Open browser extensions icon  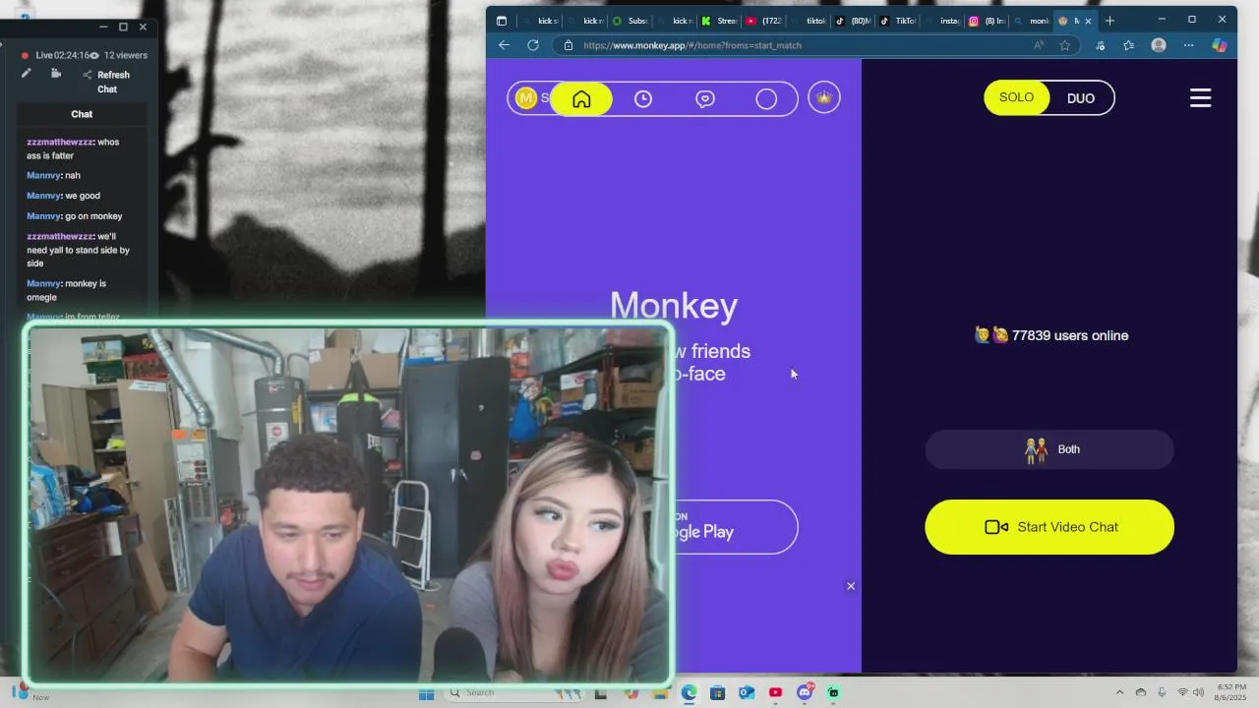(x=1100, y=45)
